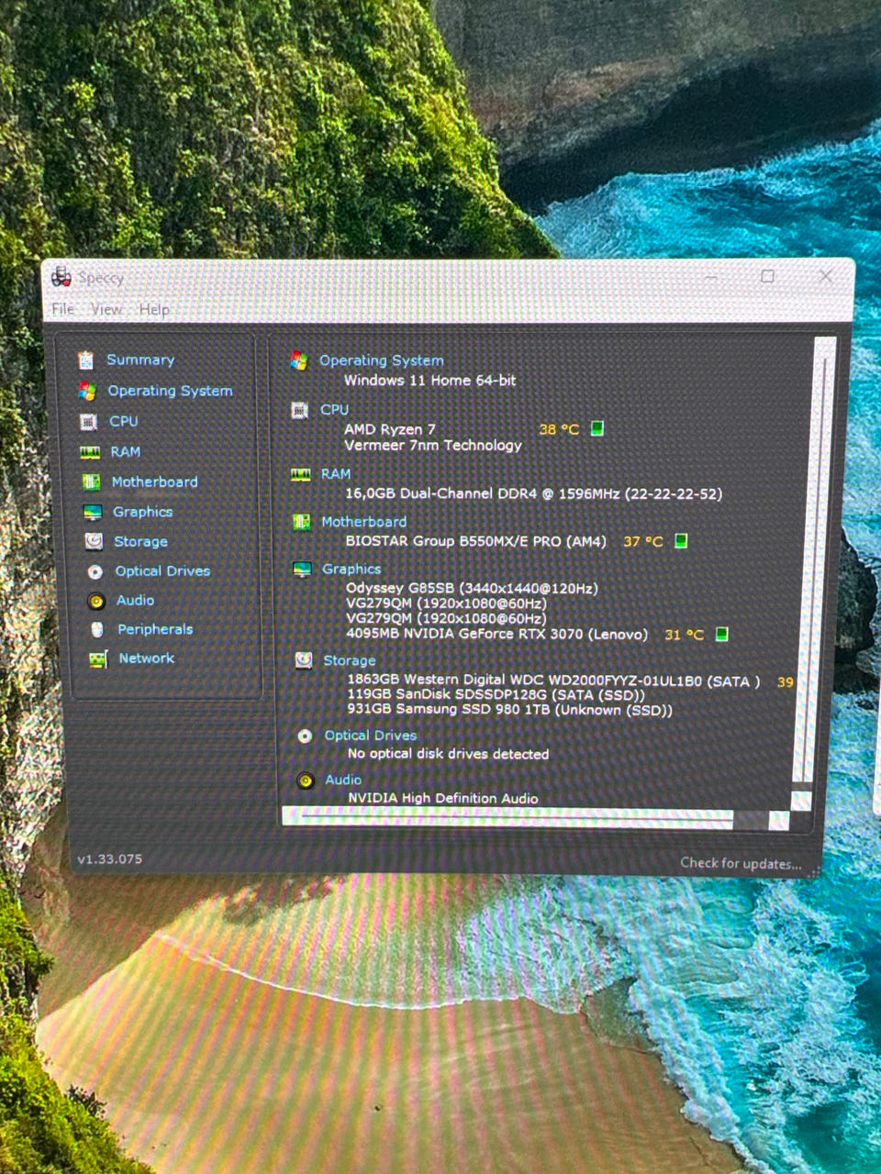
Task: Click the motherboard temperature 37 °C value
Action: (x=642, y=541)
